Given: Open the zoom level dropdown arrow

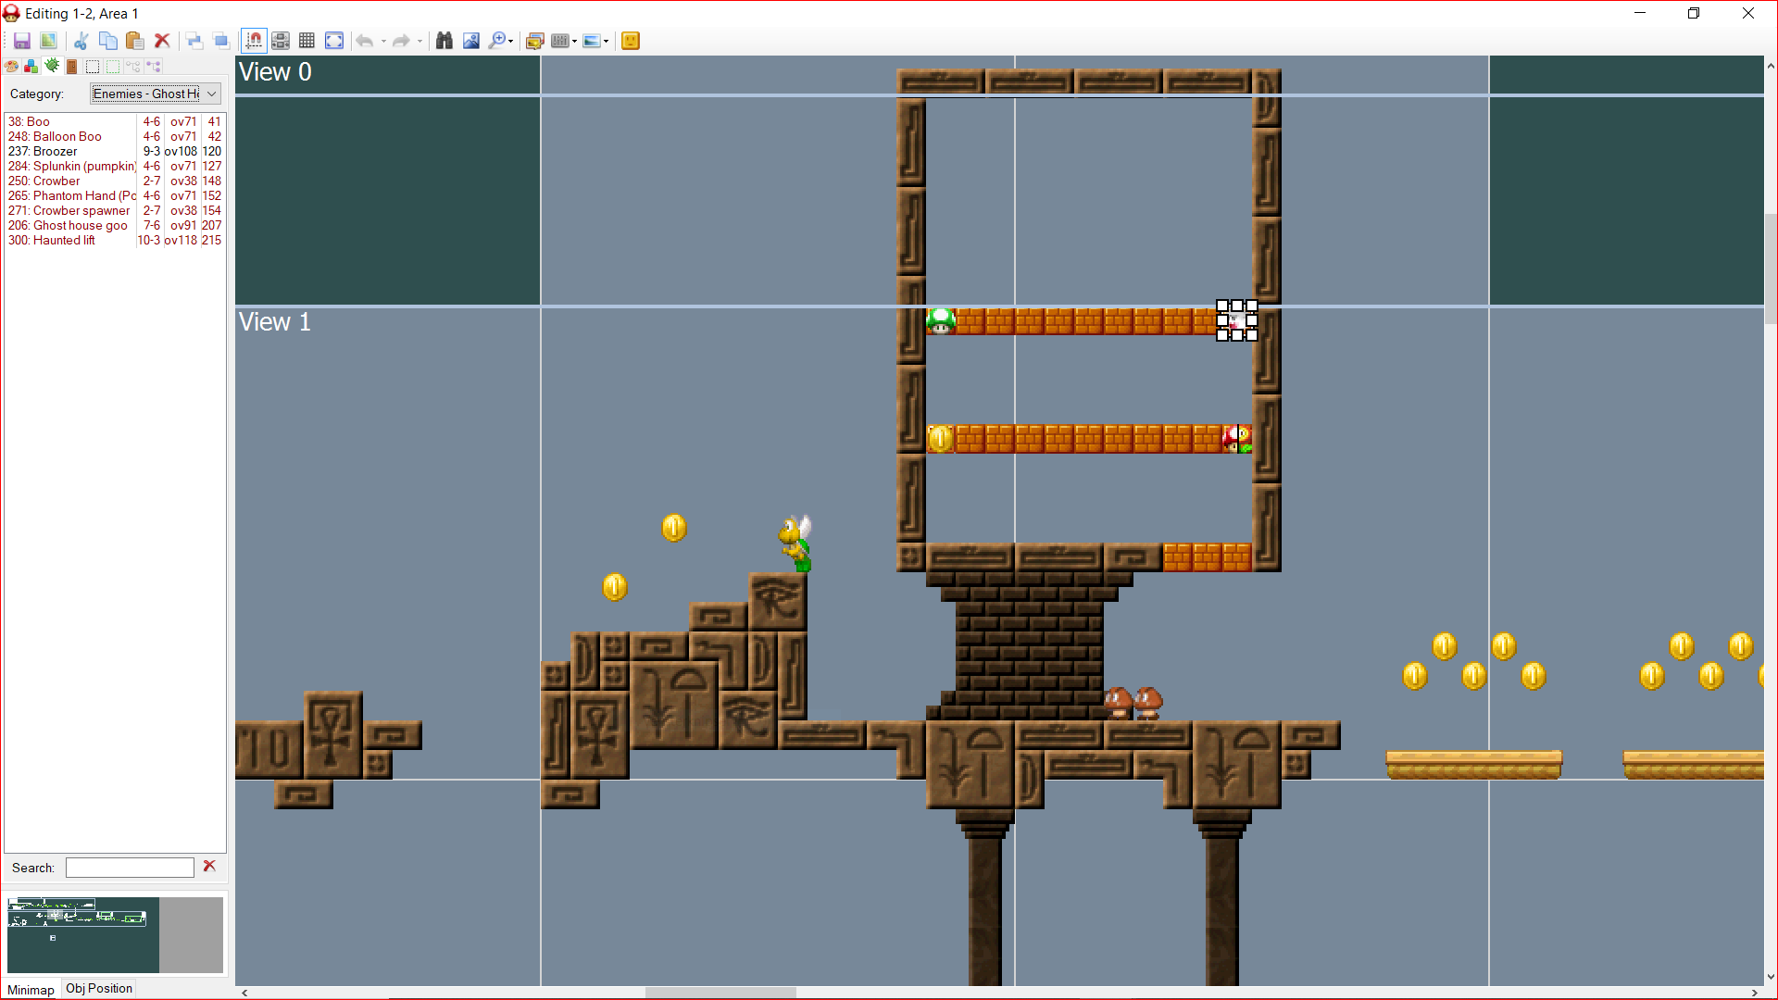Looking at the screenshot, I should pyautogui.click(x=511, y=41).
